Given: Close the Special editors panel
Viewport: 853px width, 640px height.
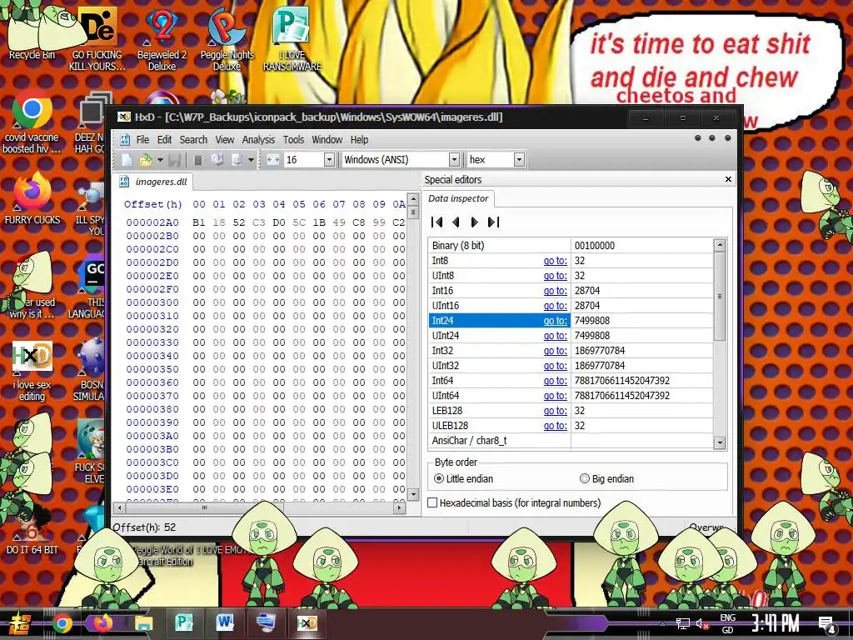Looking at the screenshot, I should pos(728,179).
